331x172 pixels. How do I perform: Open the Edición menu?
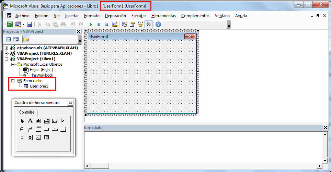[42, 16]
